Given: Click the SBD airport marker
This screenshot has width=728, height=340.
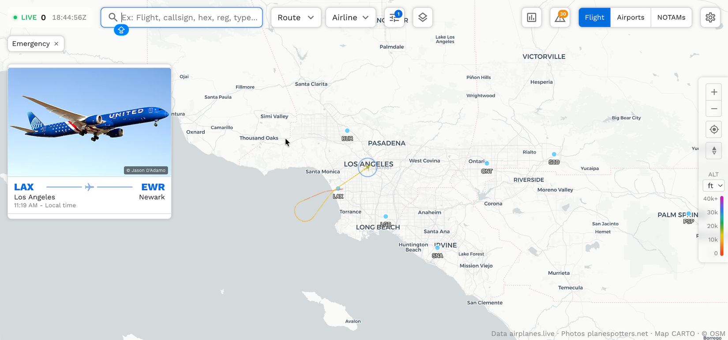Looking at the screenshot, I should 554,154.
